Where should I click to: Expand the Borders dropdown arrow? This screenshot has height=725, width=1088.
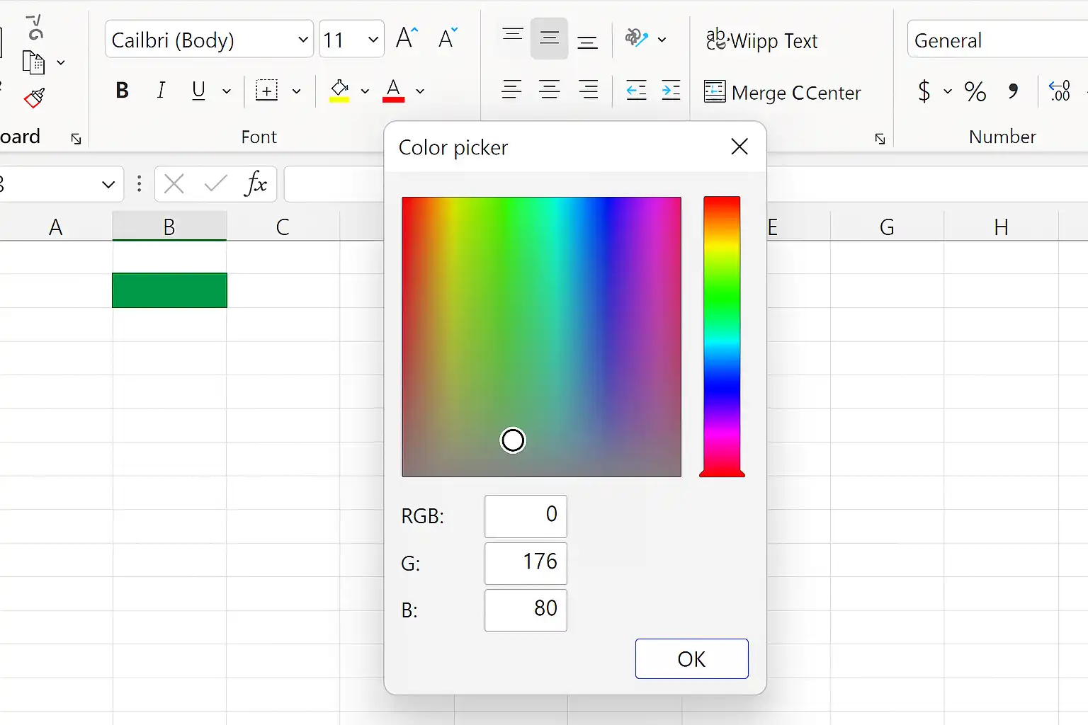click(x=296, y=91)
